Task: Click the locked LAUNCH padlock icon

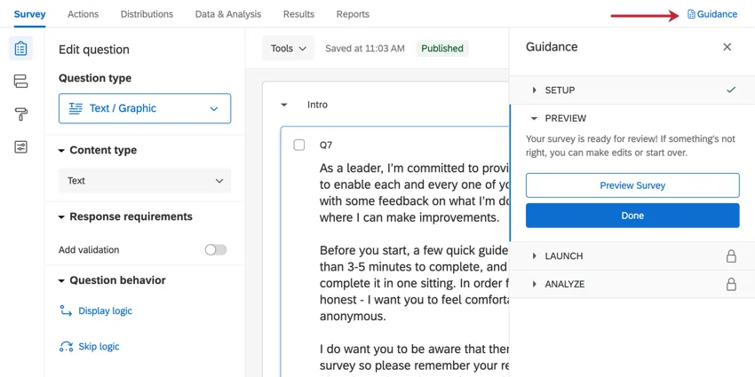Action: [731, 256]
